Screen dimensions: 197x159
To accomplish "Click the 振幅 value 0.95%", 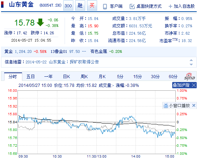I will [187, 19].
